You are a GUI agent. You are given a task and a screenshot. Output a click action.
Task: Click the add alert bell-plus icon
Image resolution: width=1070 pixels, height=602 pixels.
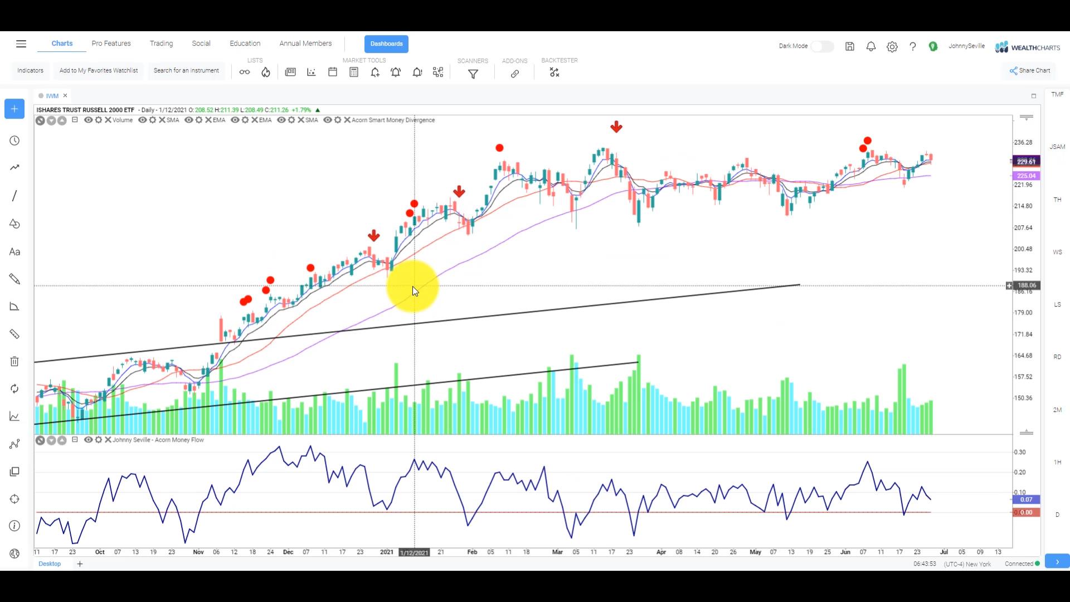click(375, 72)
